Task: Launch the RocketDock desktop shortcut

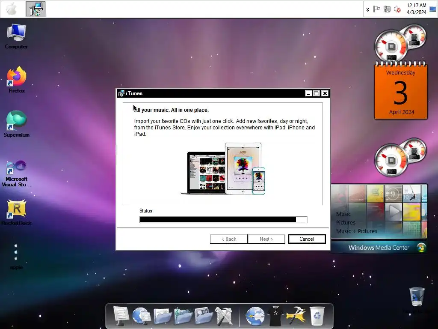Action: [x=17, y=212]
